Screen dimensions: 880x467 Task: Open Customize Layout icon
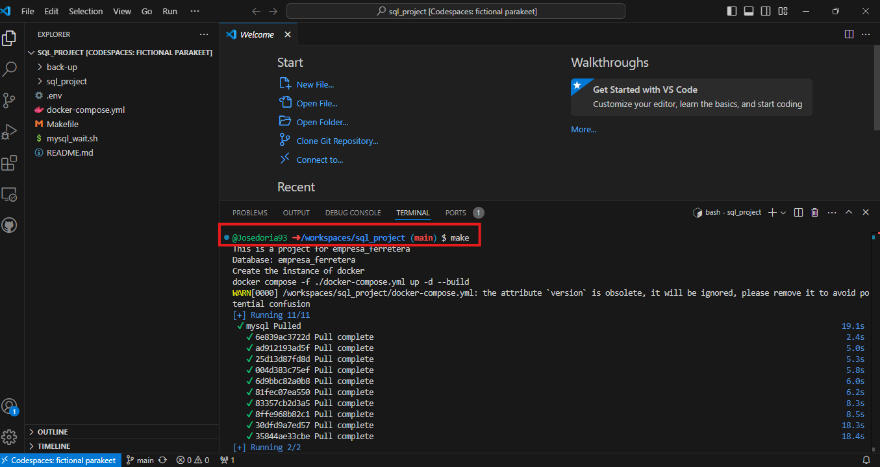point(783,11)
